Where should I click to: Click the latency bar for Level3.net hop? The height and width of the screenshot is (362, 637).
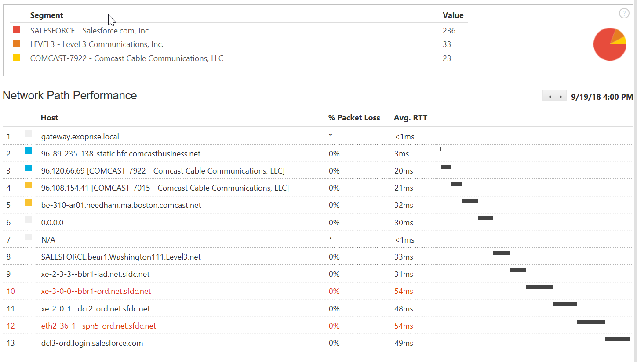502,253
